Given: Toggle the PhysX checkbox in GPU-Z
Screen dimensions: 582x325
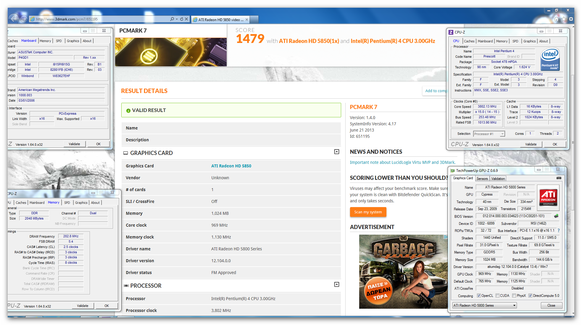Looking at the screenshot, I should pyautogui.click(x=514, y=296).
